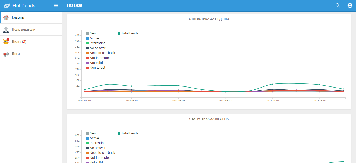Screen dimensions: 356x163
Task: Click the cat icon for Лиды
Action: 6,42
